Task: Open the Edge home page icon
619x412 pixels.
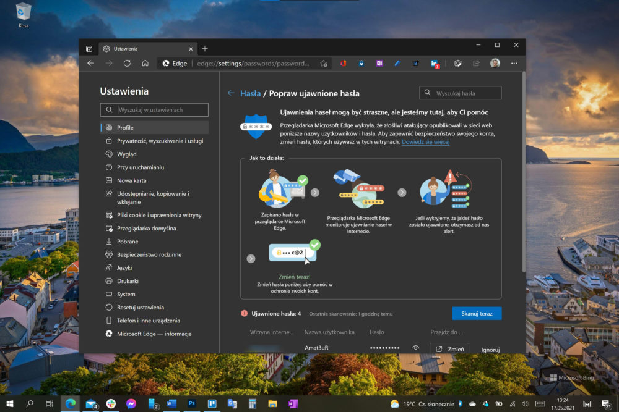Action: coord(145,63)
